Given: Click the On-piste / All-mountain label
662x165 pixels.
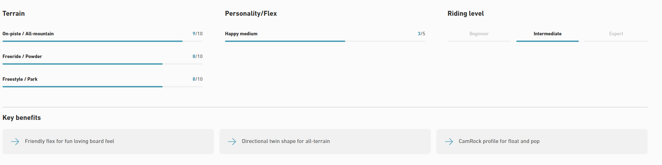Looking at the screenshot, I should pyautogui.click(x=28, y=34).
